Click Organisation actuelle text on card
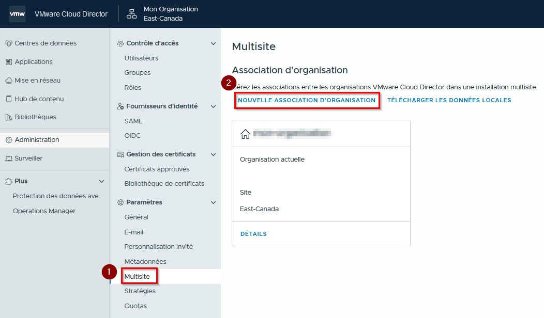Screen dimensions: 544x318 [272, 160]
